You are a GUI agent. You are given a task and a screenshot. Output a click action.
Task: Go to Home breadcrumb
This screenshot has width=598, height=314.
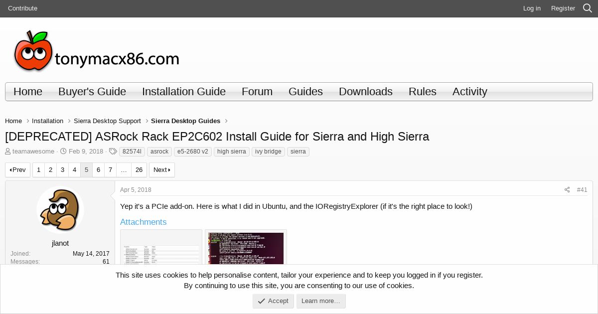[13, 121]
